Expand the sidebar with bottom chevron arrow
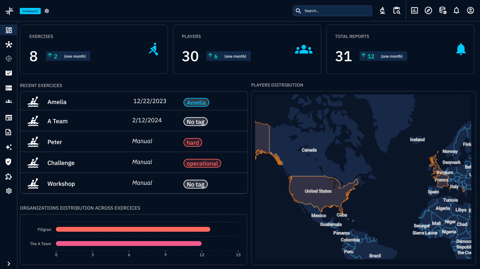480x269 pixels. tap(9, 263)
